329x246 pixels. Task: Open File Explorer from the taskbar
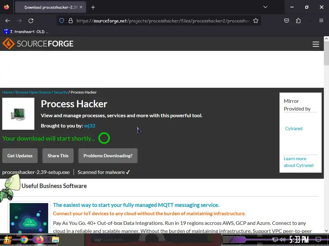[x=55, y=240]
